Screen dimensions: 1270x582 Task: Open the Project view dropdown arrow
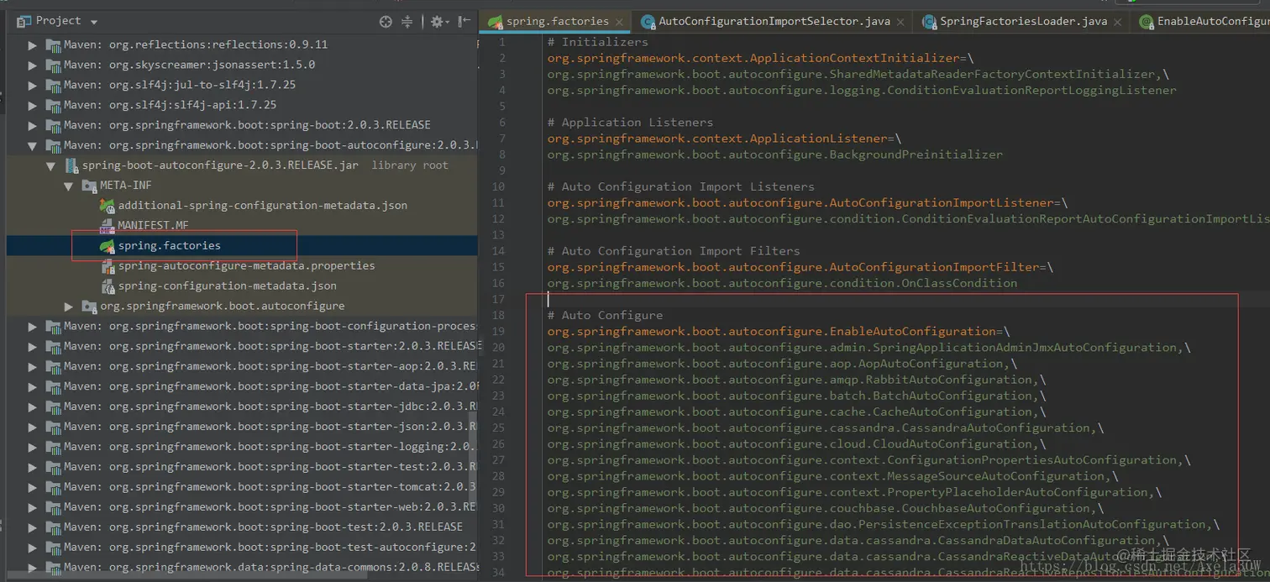[x=93, y=22]
